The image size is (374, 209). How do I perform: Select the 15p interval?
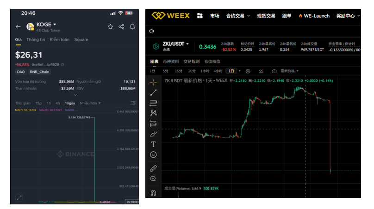pyautogui.click(x=38, y=103)
